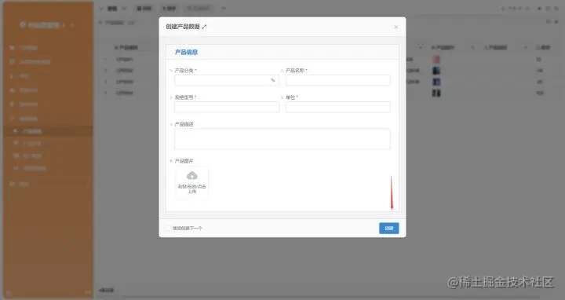
Task: Click the 产品编码 column header in the background table
Action: (x=126, y=47)
